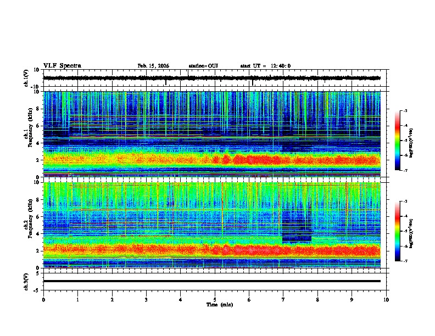Click the time axis tick label "6"
Viewport: 435px width, 336px height.
pos(249,300)
